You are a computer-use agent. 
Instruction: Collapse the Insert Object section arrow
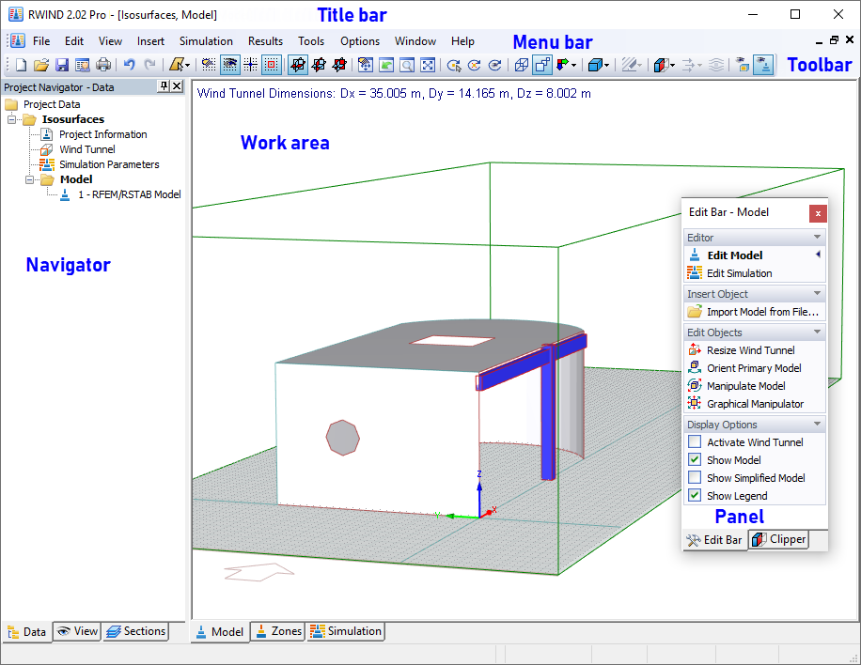tap(817, 294)
